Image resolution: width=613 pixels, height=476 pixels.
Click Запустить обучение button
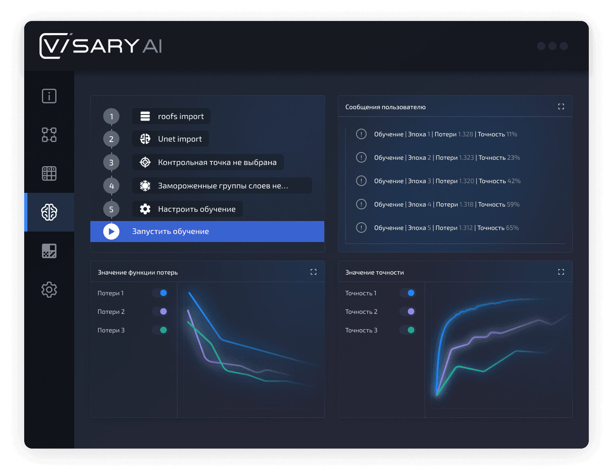pyautogui.click(x=207, y=232)
